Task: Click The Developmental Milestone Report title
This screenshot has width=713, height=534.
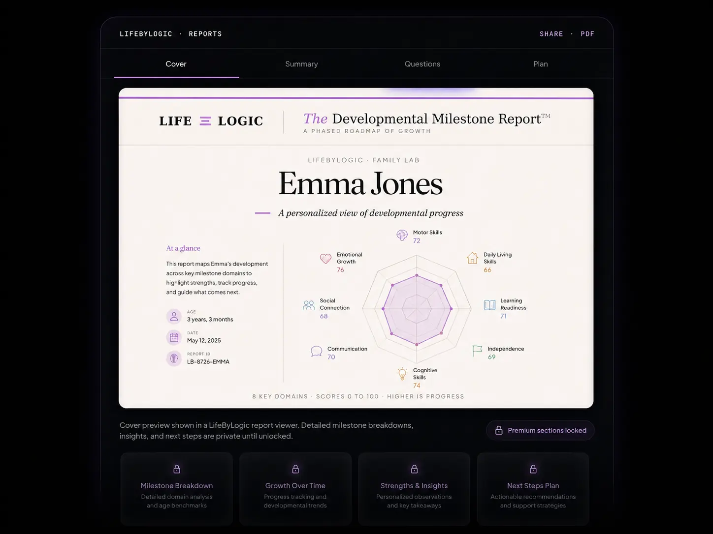Action: pyautogui.click(x=426, y=119)
